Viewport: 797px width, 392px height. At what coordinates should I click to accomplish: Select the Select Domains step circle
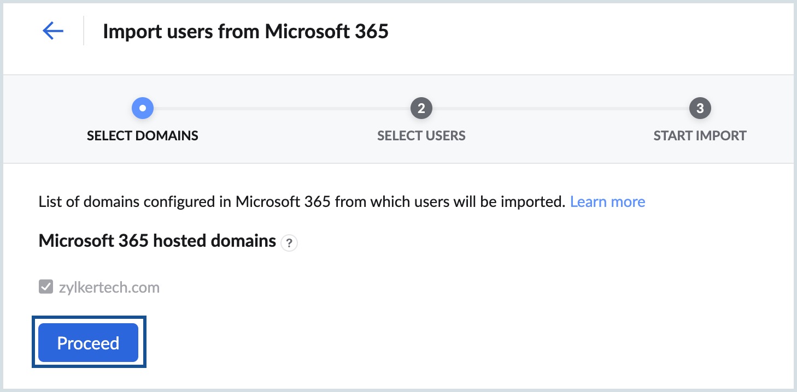point(143,109)
